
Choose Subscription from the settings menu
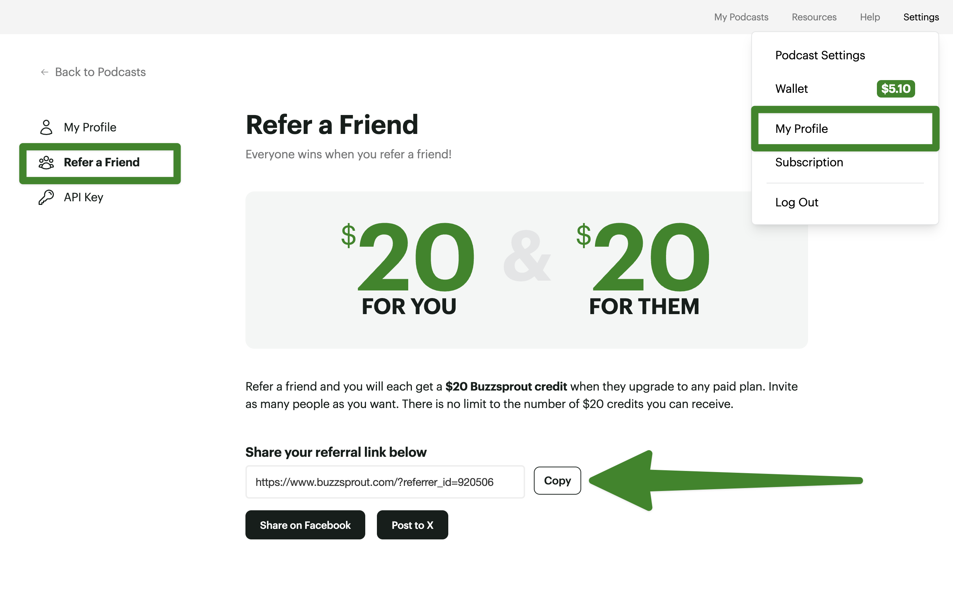coord(809,162)
